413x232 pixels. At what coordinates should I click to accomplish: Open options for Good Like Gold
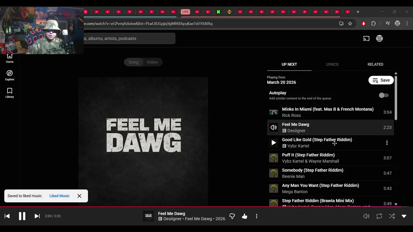[x=387, y=143]
